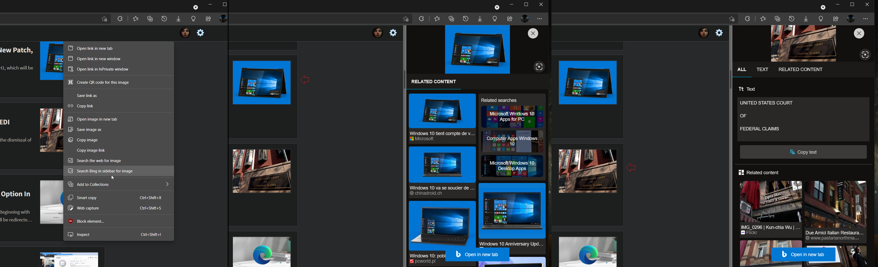Expand the Add to Collections submenu arrow
Screen dimensions: 878x267
[x=167, y=184]
